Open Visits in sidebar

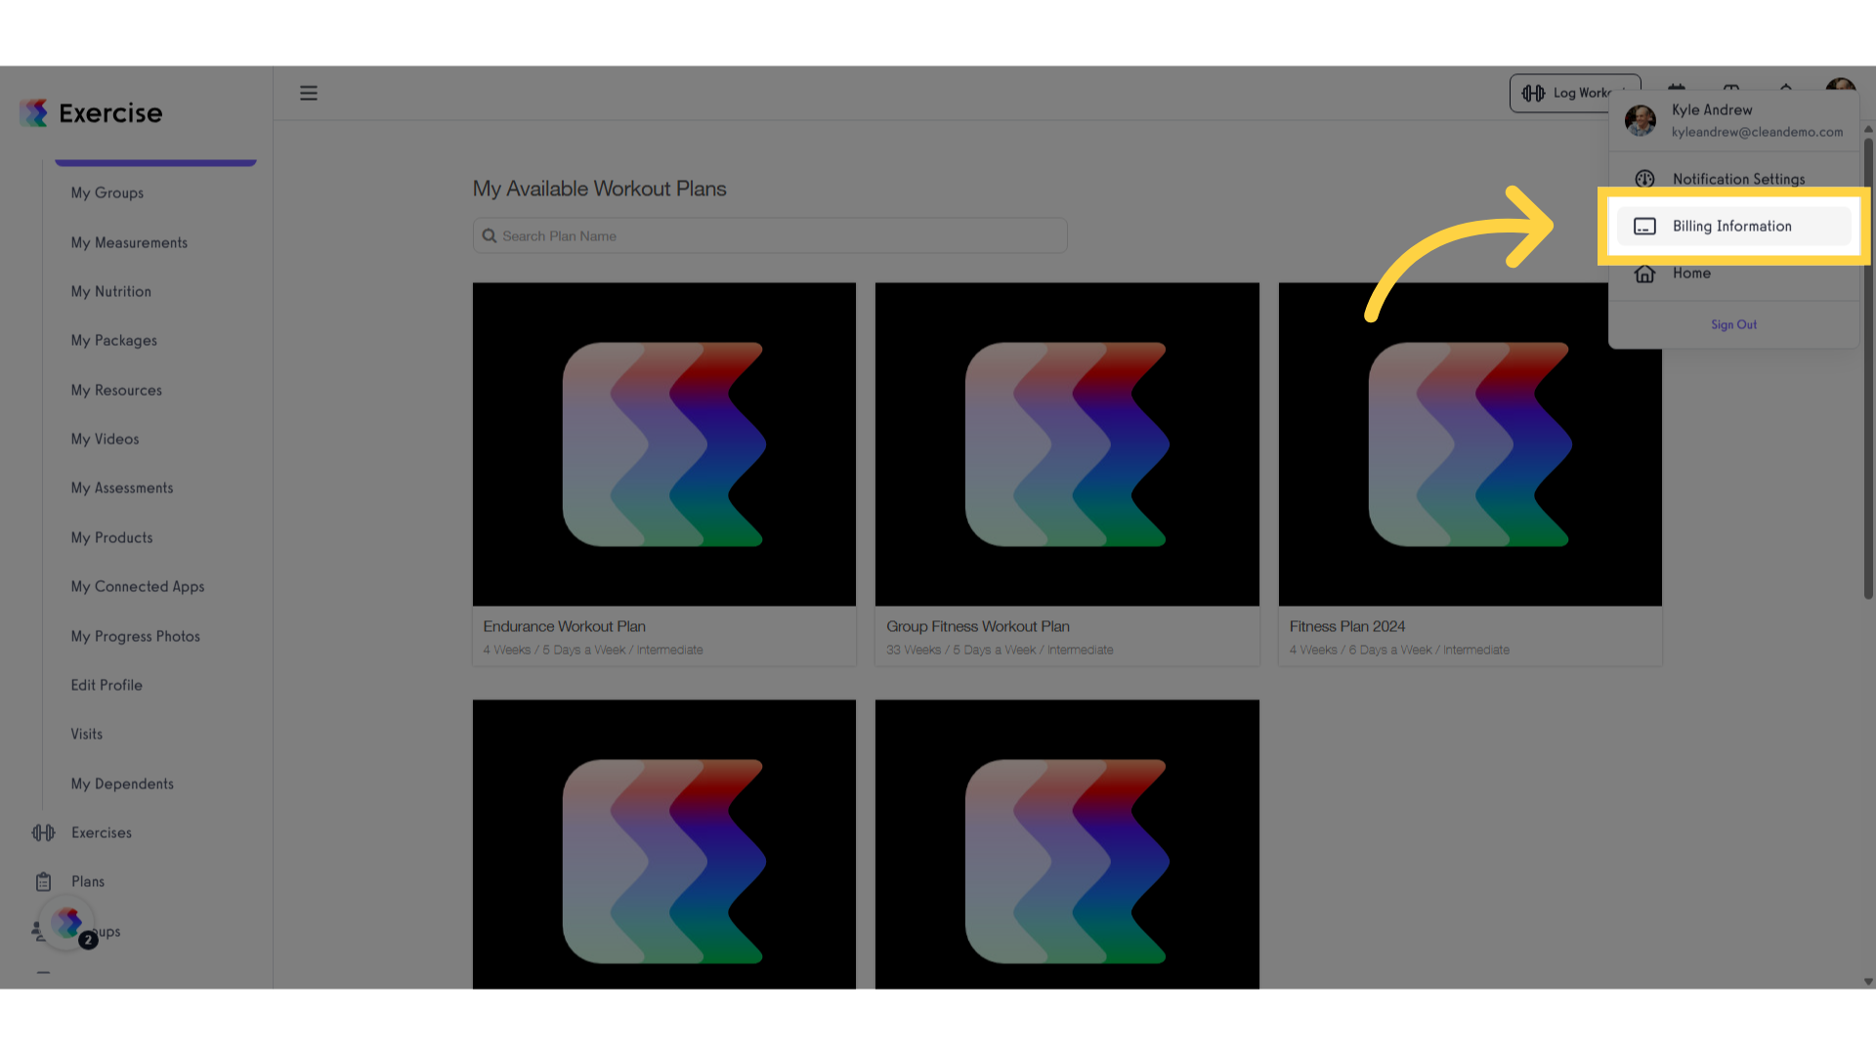point(86,734)
